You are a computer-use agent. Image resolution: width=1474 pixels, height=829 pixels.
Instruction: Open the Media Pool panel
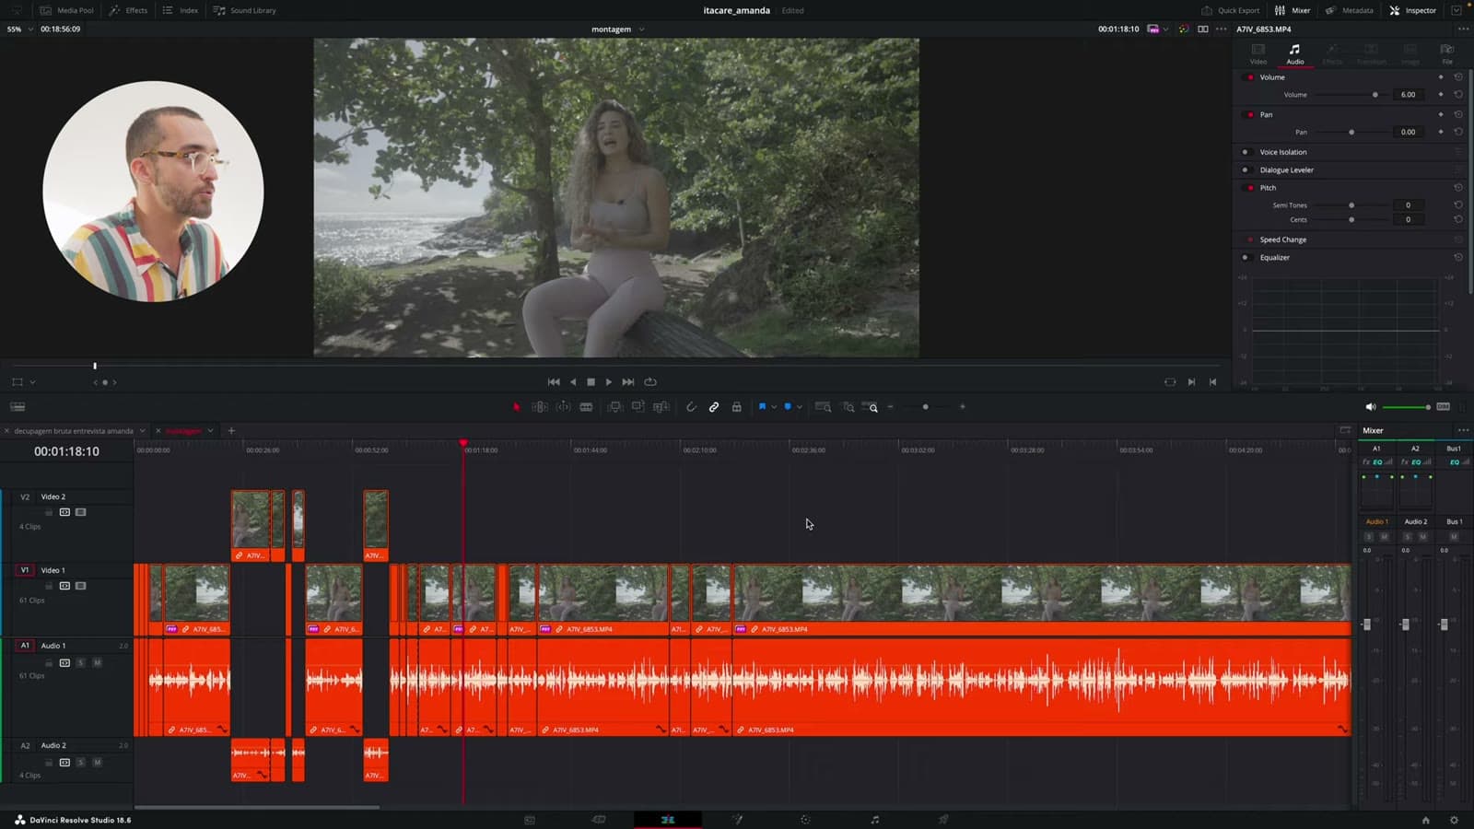(x=66, y=10)
